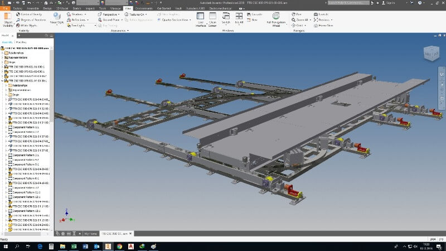Cascade the open windows

point(255,15)
